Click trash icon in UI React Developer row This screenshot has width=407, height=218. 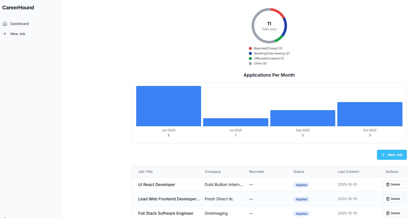click(x=388, y=184)
